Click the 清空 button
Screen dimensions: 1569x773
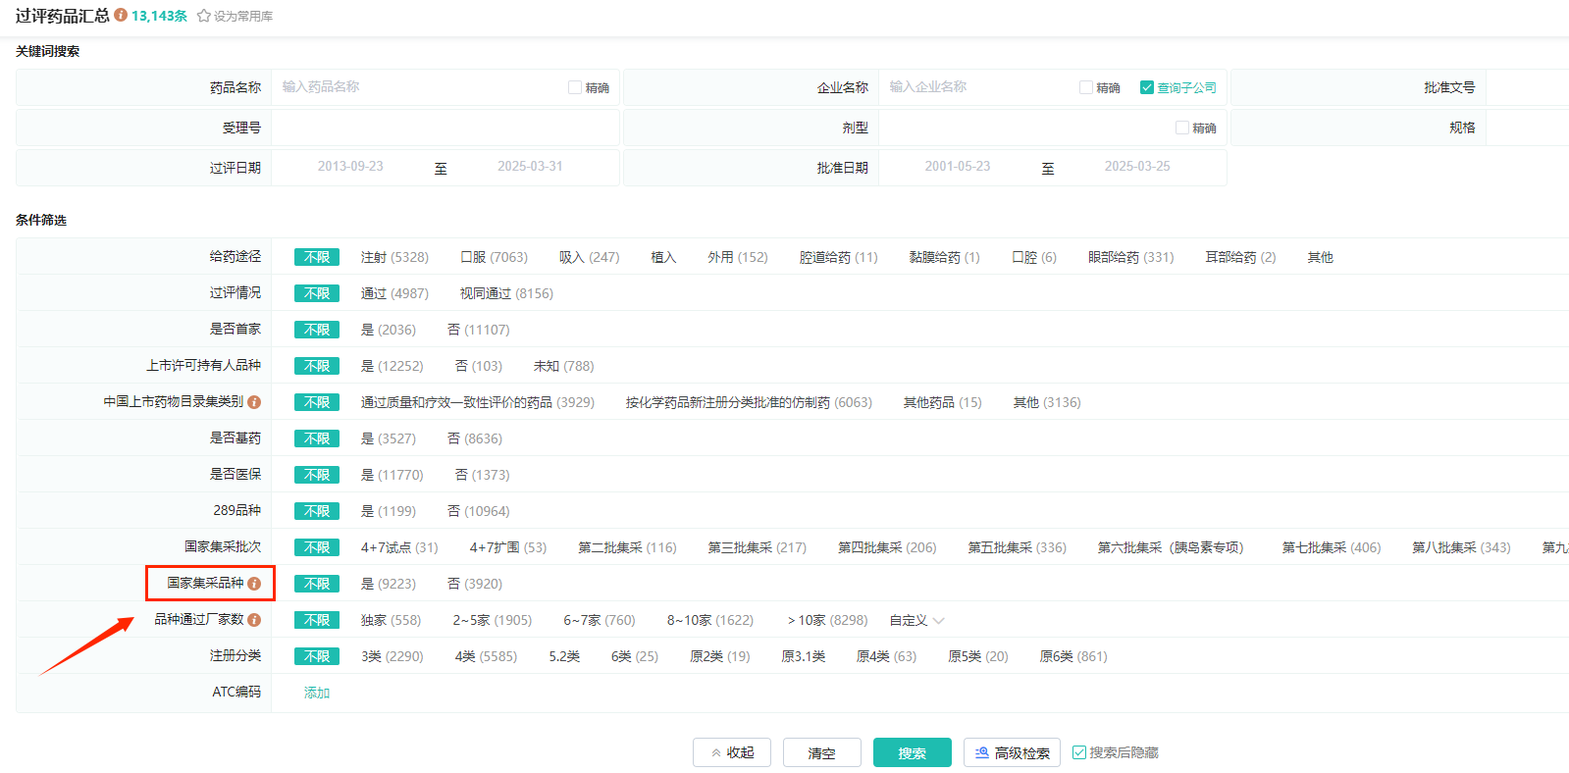(x=821, y=752)
